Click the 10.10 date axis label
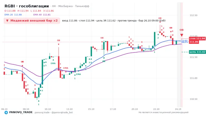This screenshot has height=116, width=206. point(48,109)
